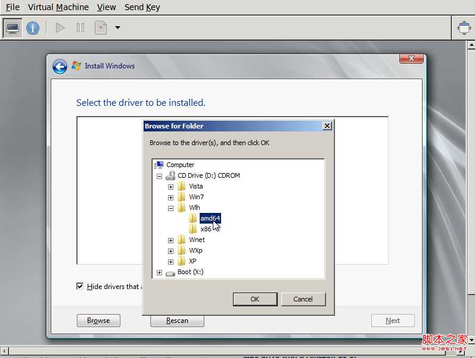Click the Boot (X:) drive icon
This screenshot has width=475, height=358.
[170, 273]
